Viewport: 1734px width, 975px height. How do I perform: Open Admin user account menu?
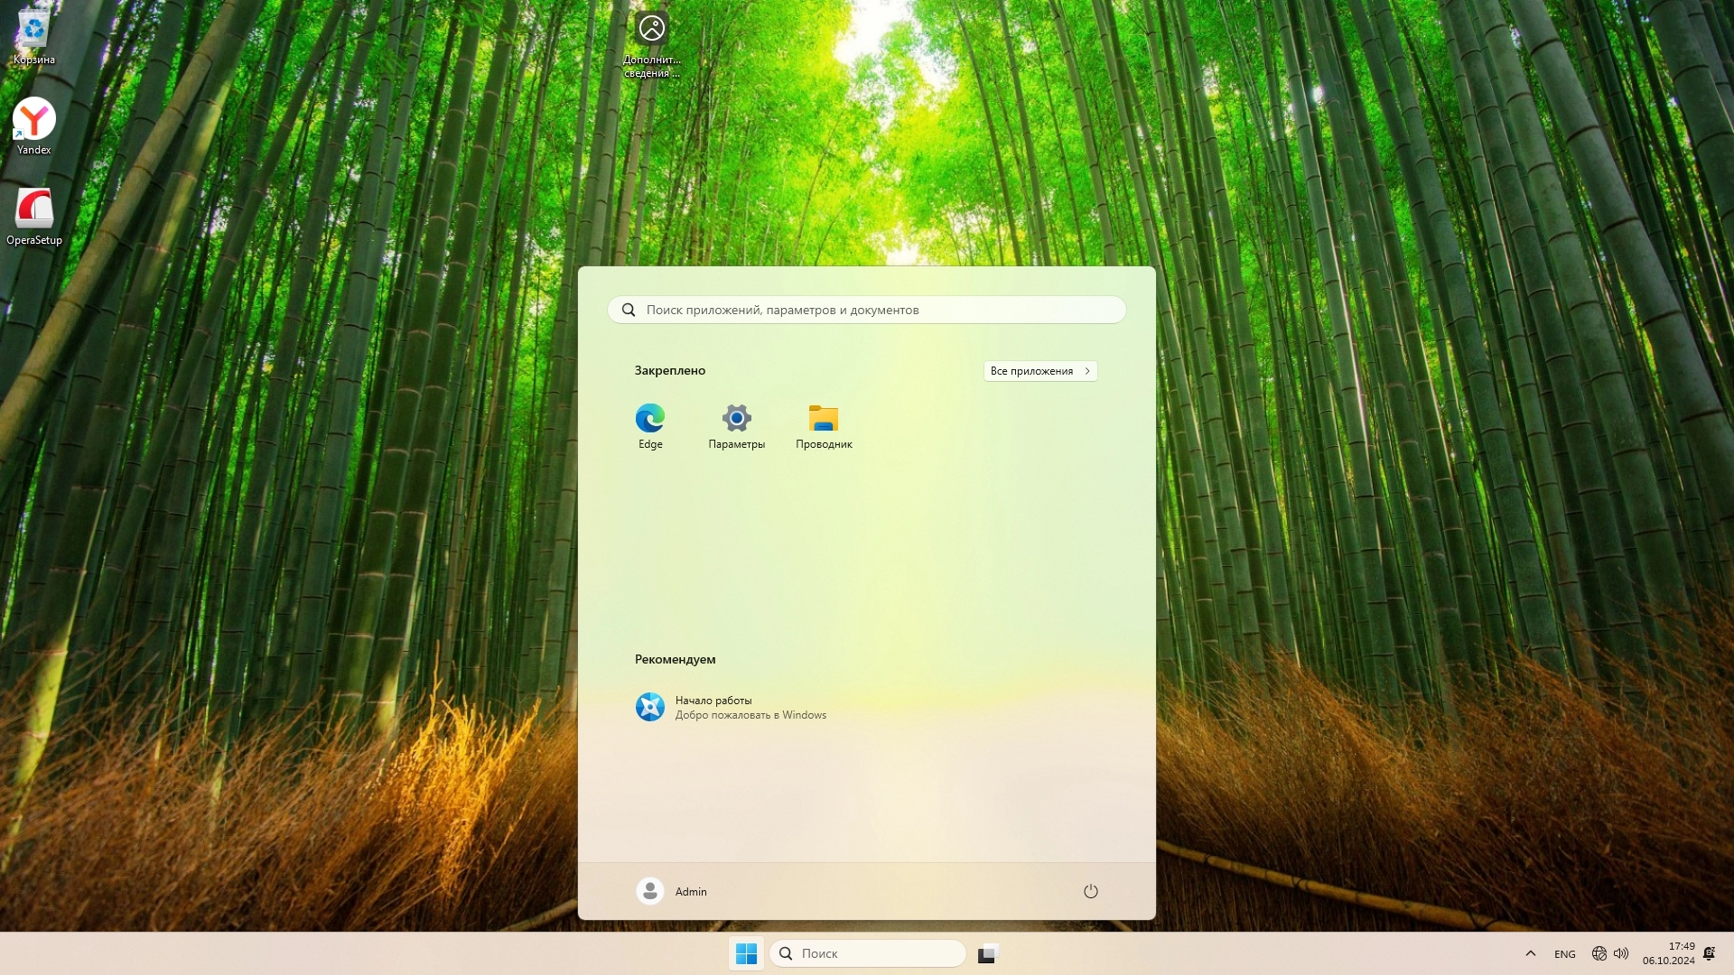(x=672, y=891)
